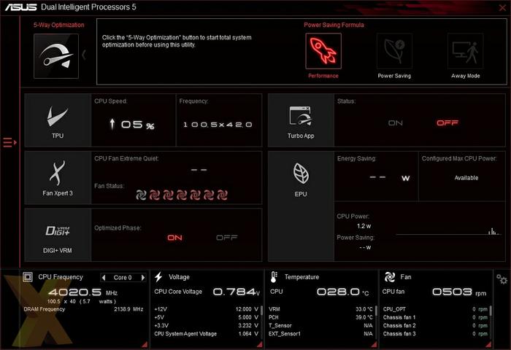Open the Fan Xpert 3 panel
The height and width of the screenshot is (350, 511).
(58, 178)
